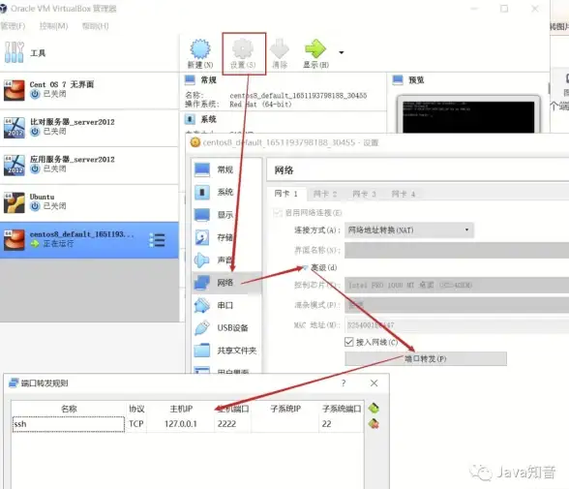
Task: Open 显示 category in settings dialog
Action: tap(226, 215)
